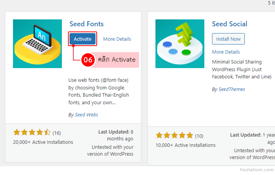Click the 20,000+ Active Installations text
Screen dimensions: 275x175
[x=43, y=142]
